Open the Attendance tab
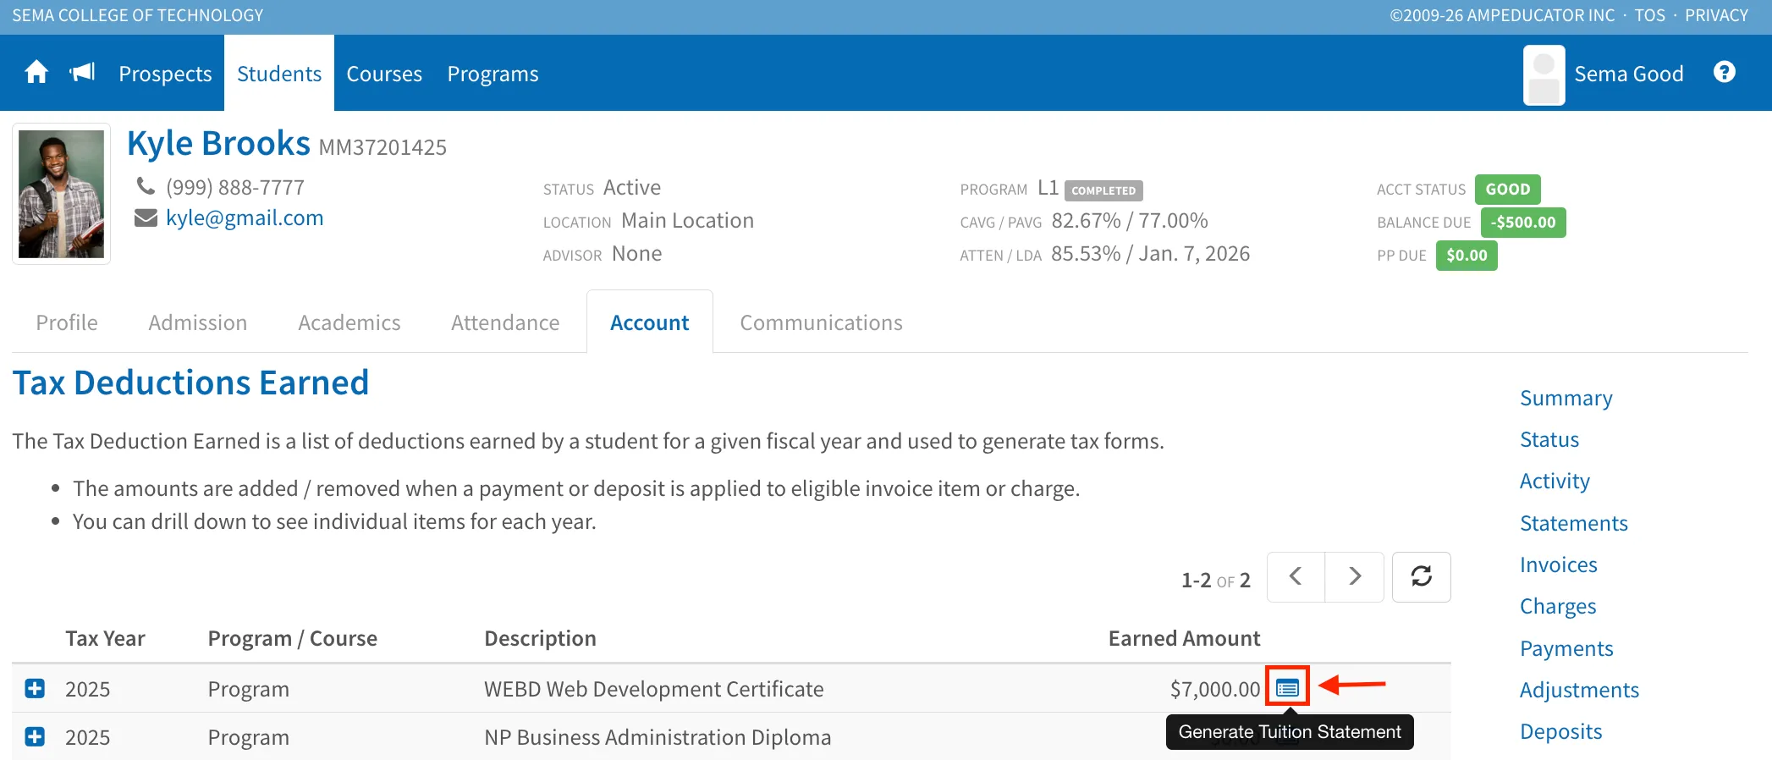 click(x=505, y=322)
